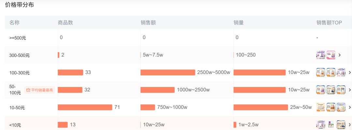The width and height of the screenshot is (352, 130).
Task: Open last product thumbnail in <10元 row
Action: coord(341,124)
